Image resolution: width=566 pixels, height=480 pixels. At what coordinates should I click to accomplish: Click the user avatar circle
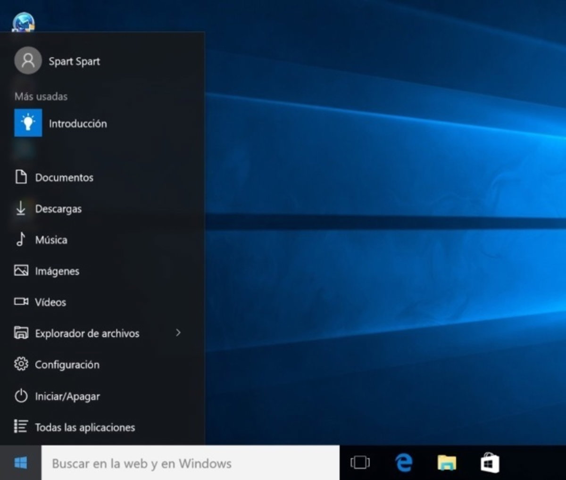point(28,61)
